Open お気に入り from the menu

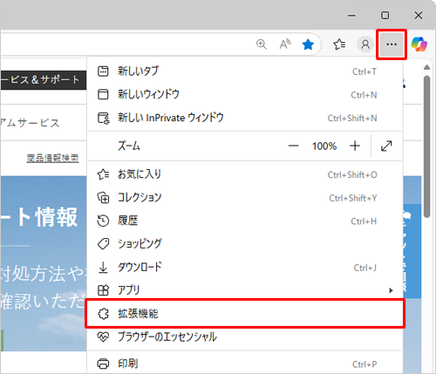[x=245, y=174]
